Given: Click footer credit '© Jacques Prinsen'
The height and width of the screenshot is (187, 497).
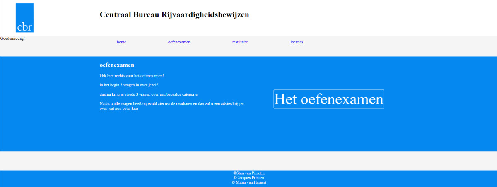Looking at the screenshot, I should 249,177.
